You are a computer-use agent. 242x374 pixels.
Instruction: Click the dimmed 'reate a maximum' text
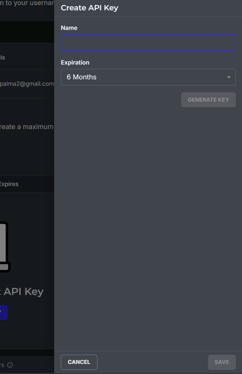click(x=27, y=127)
